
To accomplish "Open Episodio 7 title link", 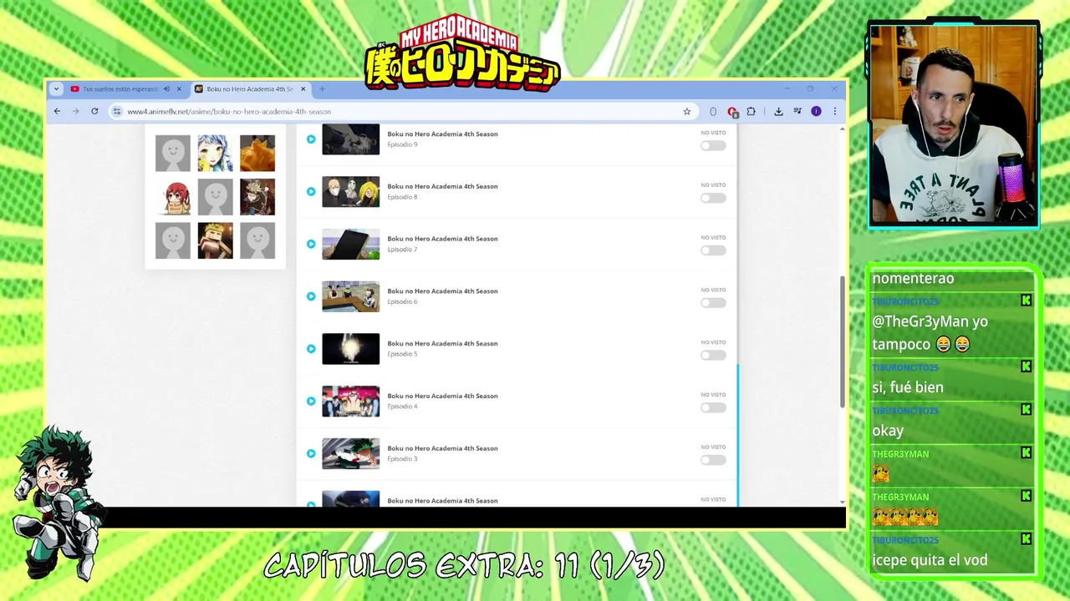I will (x=442, y=239).
